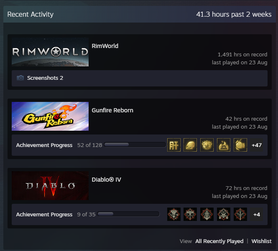Click the second Diablo IV achievement badge
This screenshot has height=251, width=278.
190,214
